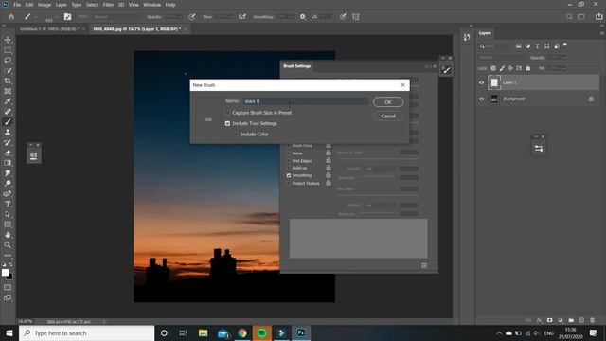
Task: Select the Eyedropper tool
Action: pyautogui.click(x=8, y=101)
